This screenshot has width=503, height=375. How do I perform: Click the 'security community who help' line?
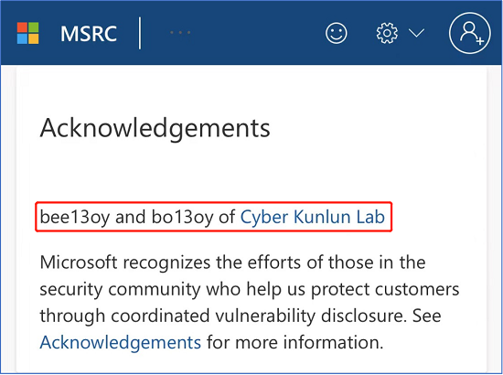point(250,289)
